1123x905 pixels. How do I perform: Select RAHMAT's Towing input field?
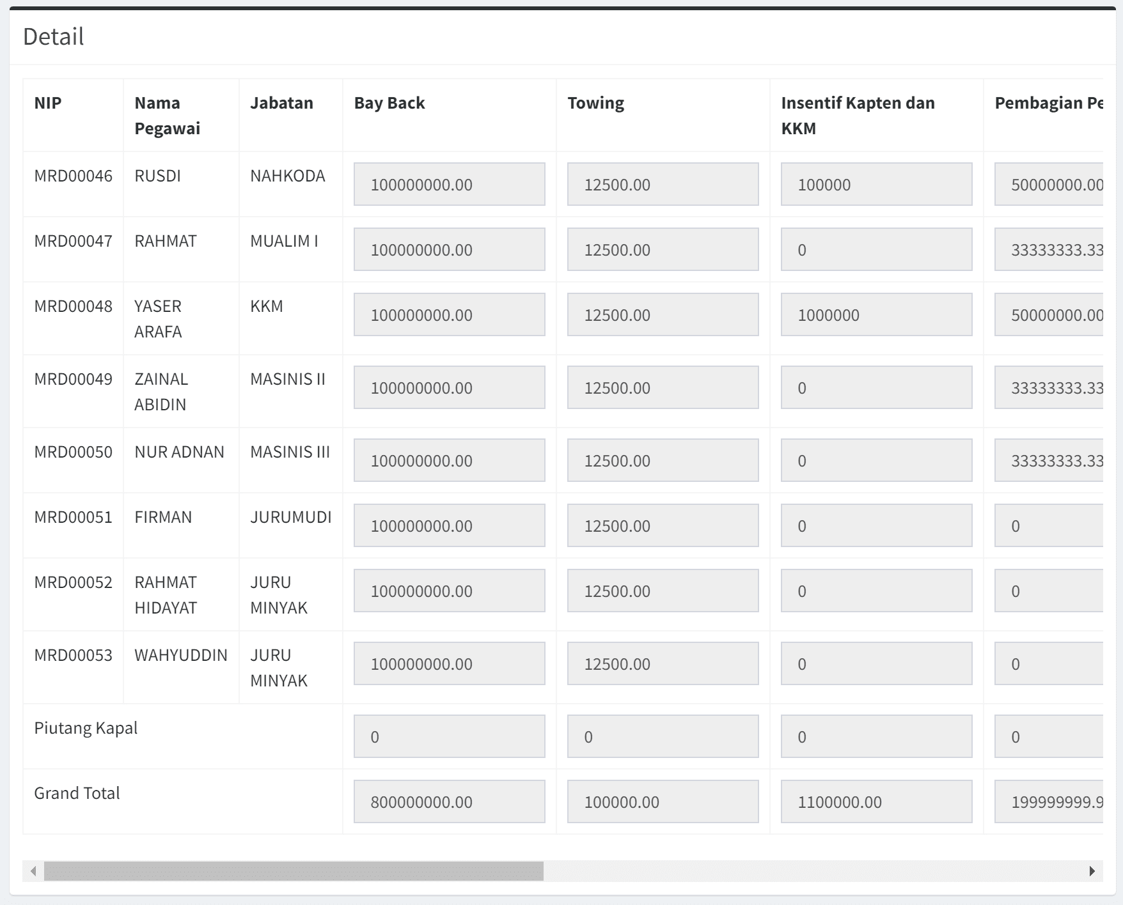(x=663, y=250)
